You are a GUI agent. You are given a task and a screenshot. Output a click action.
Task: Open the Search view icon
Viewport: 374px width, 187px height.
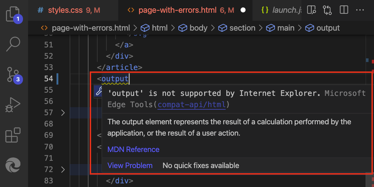(x=13, y=44)
